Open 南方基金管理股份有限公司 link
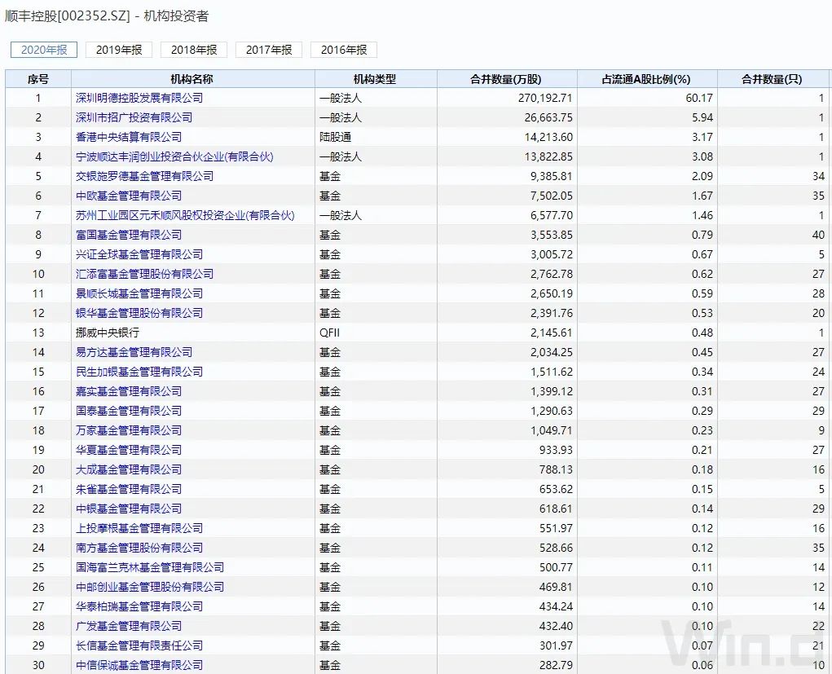Screen dimensions: 832x674 click(139, 548)
